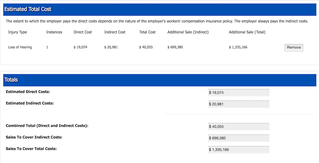Click the Direct Cost column header

pos(83,32)
